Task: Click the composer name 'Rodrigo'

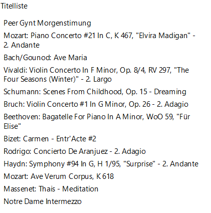Action: 16,151
